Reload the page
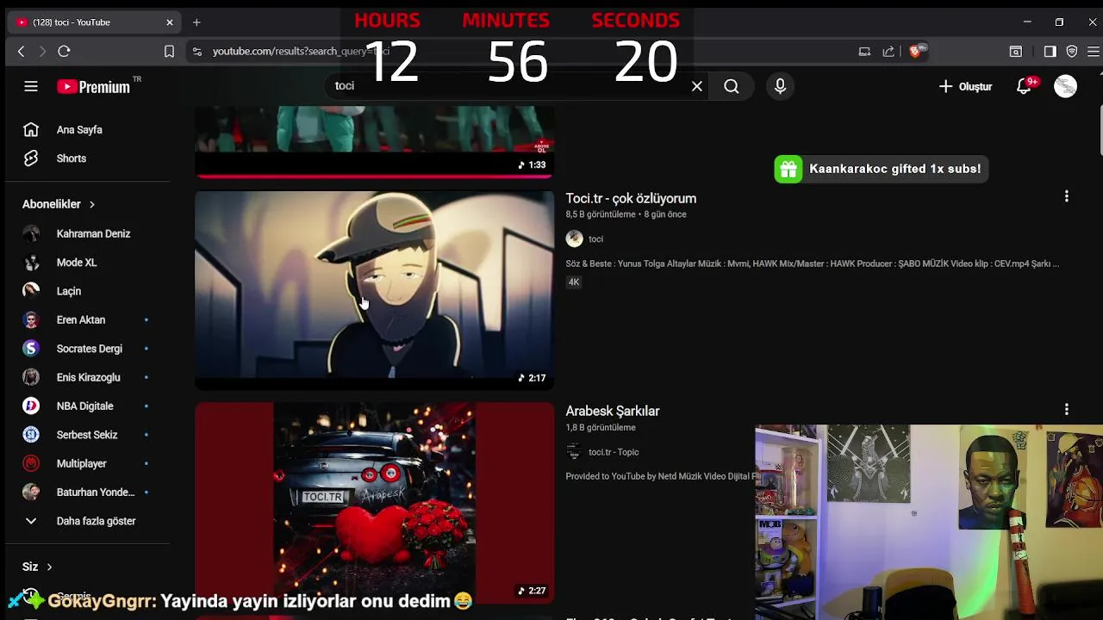Screen dimensions: 1103x620 [64, 52]
